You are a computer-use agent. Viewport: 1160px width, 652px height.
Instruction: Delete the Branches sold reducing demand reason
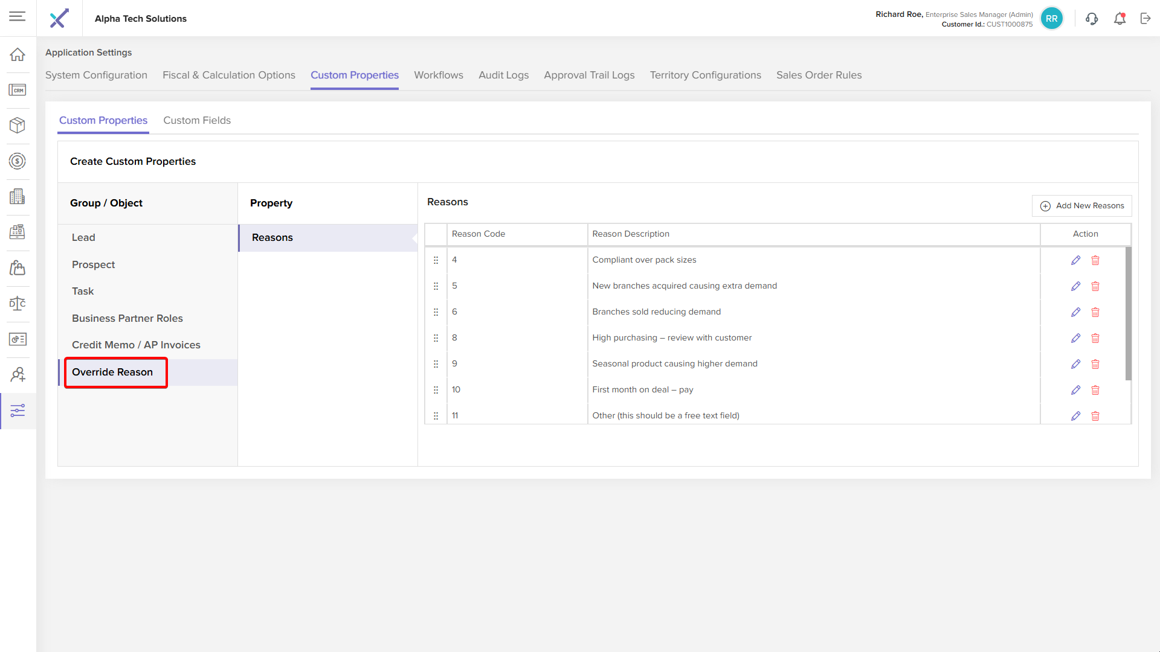(1095, 312)
